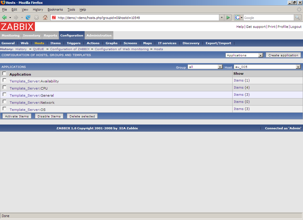The image size is (303, 220).
Task: Click the ZABBIX logo
Action: click(17, 26)
